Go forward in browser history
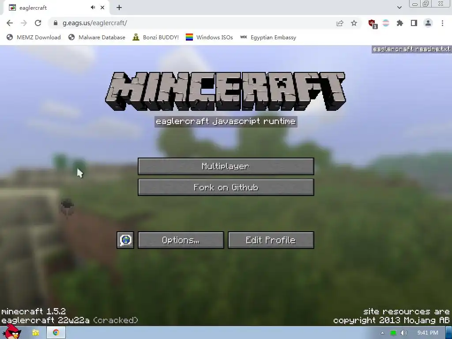 [x=24, y=23]
